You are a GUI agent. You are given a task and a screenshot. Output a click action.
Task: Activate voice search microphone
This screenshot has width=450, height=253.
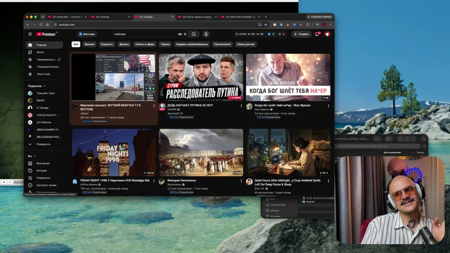206,34
